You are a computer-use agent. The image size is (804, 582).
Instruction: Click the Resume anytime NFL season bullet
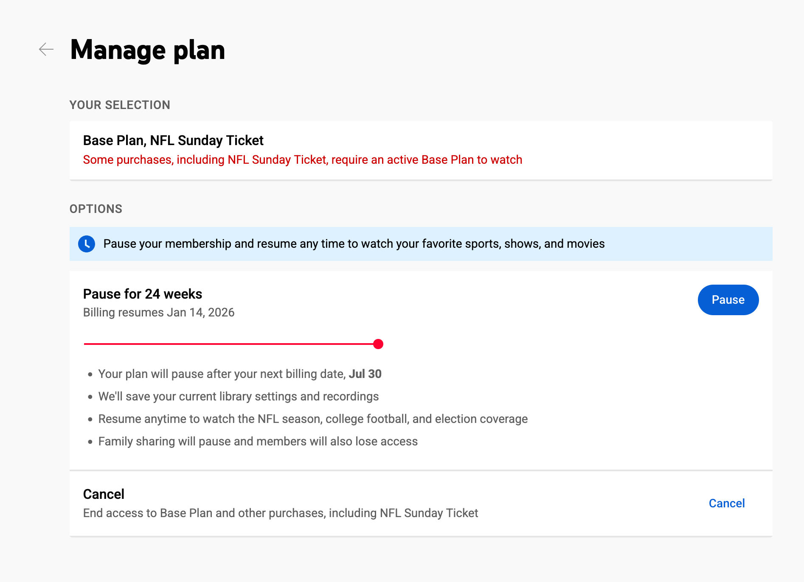(313, 419)
